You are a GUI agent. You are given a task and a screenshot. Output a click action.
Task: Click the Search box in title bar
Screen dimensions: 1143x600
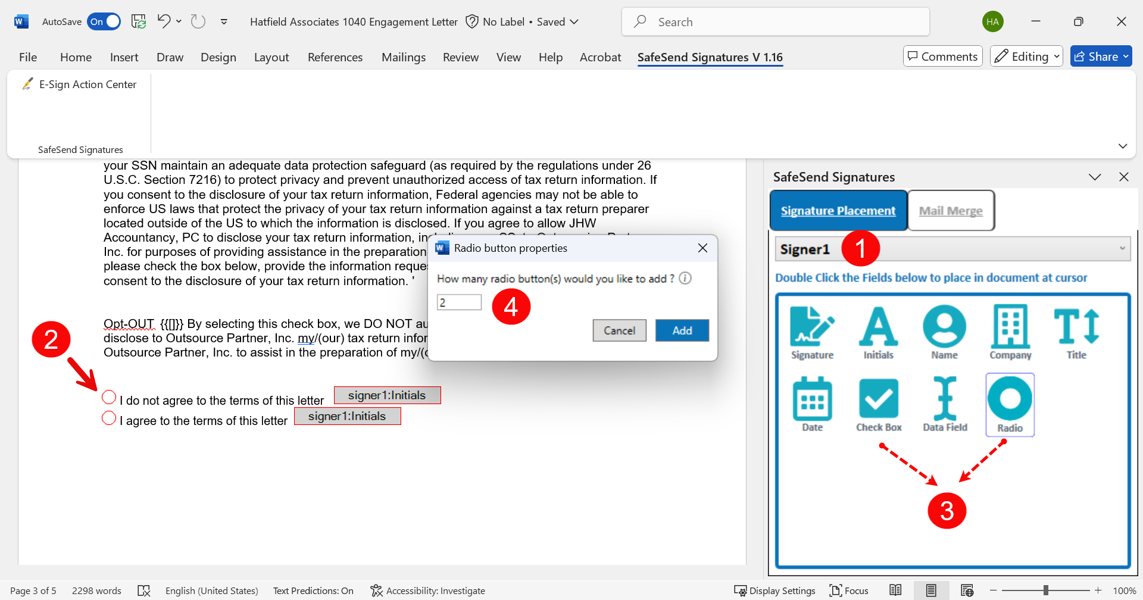tap(776, 22)
